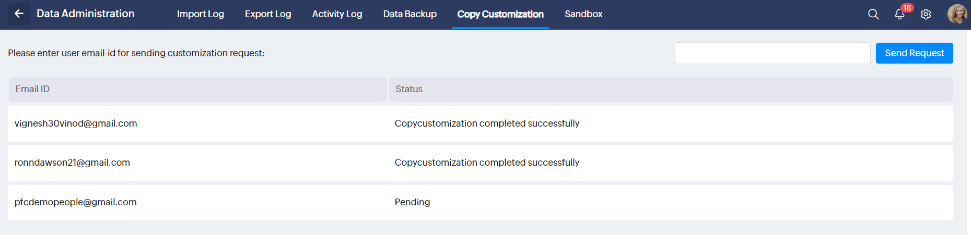
Task: Open the Sandbox tab
Action: [583, 14]
